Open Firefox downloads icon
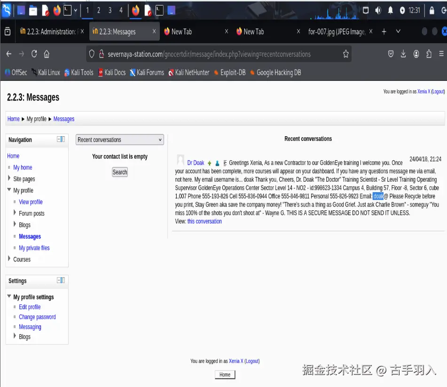 click(x=403, y=54)
